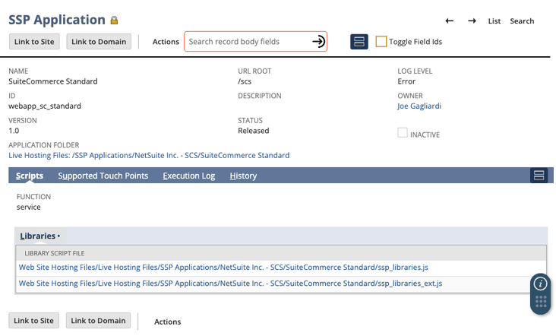
Task: Open owner Joe Gagliardi link
Action: pos(419,106)
